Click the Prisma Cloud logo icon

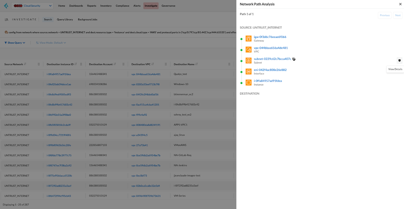coord(6,6)
